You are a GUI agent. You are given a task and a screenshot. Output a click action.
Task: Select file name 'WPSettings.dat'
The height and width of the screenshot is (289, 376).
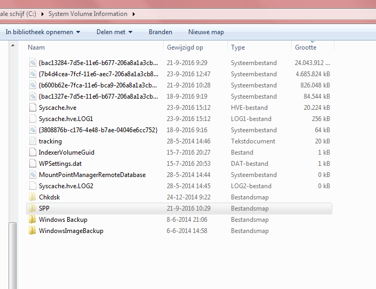click(60, 164)
